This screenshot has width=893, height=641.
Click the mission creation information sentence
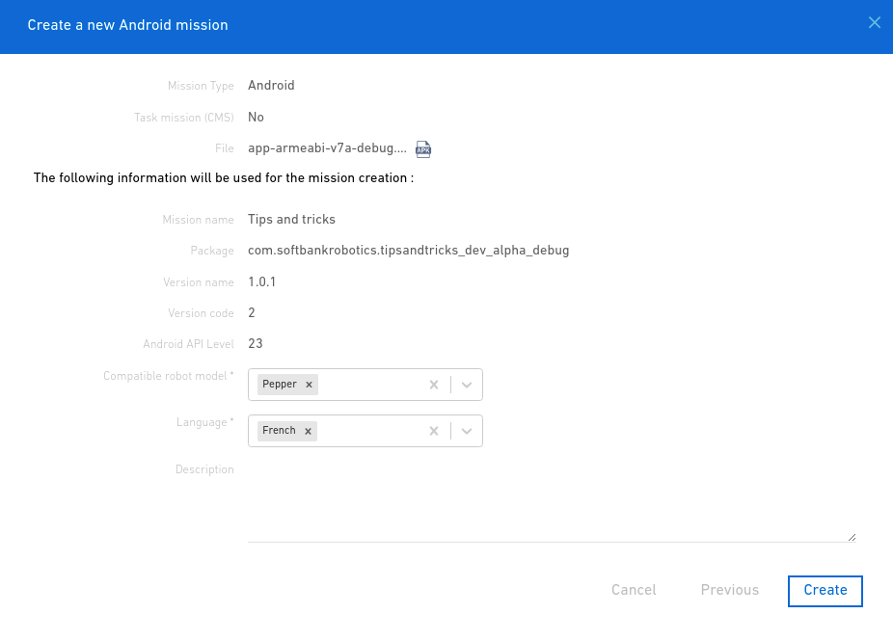[224, 178]
